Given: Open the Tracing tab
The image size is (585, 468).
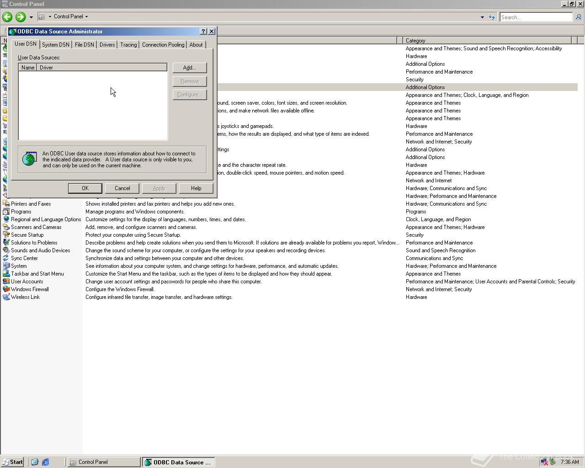Looking at the screenshot, I should pos(128,45).
